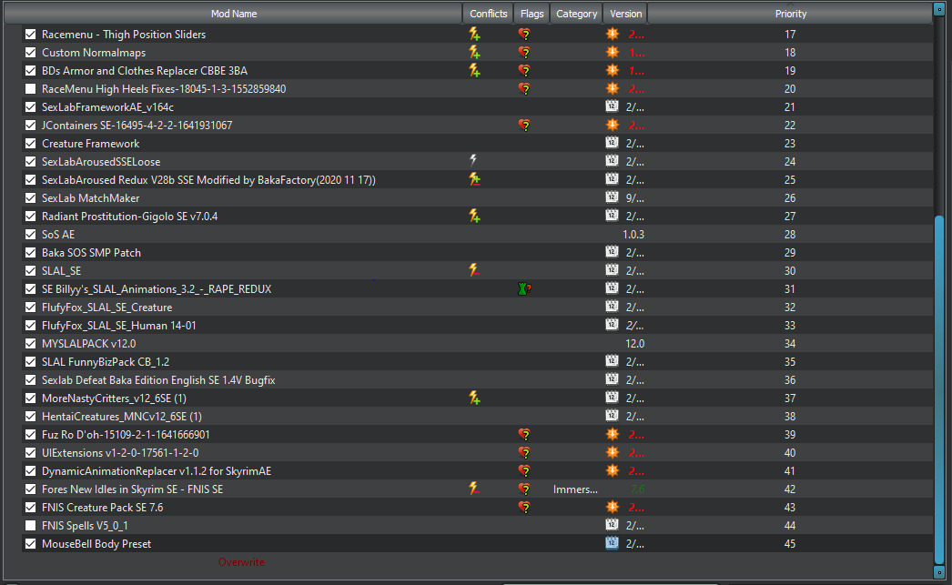
Task: Uncheck SLAL FunnyBizPack CB_1.2
Action: [30, 362]
